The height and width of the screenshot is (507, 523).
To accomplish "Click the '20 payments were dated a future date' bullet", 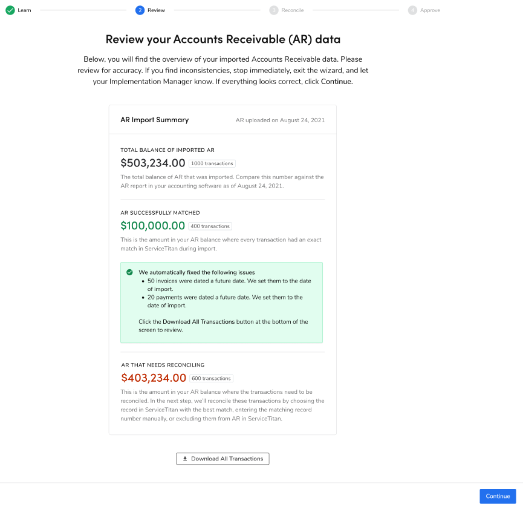I will pyautogui.click(x=225, y=301).
